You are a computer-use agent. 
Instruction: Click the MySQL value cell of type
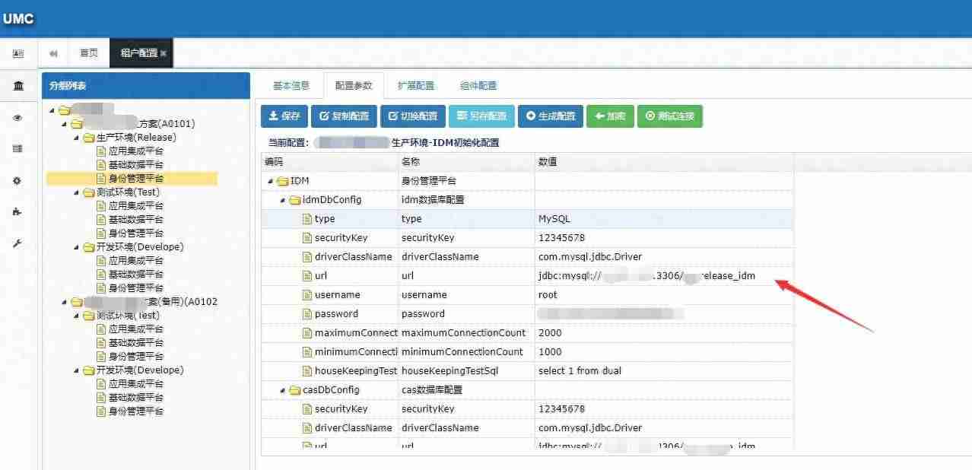[664, 219]
